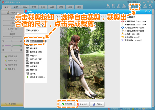
Task: Select the 涂鸦 doodle tool
Action: tap(145, 6)
